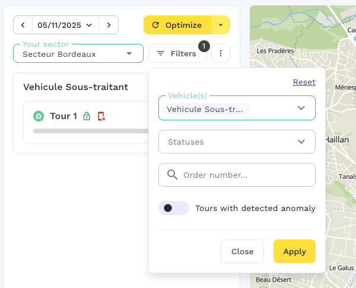Image resolution: width=356 pixels, height=288 pixels.
Task: Click the Filters button
Action: click(x=177, y=54)
